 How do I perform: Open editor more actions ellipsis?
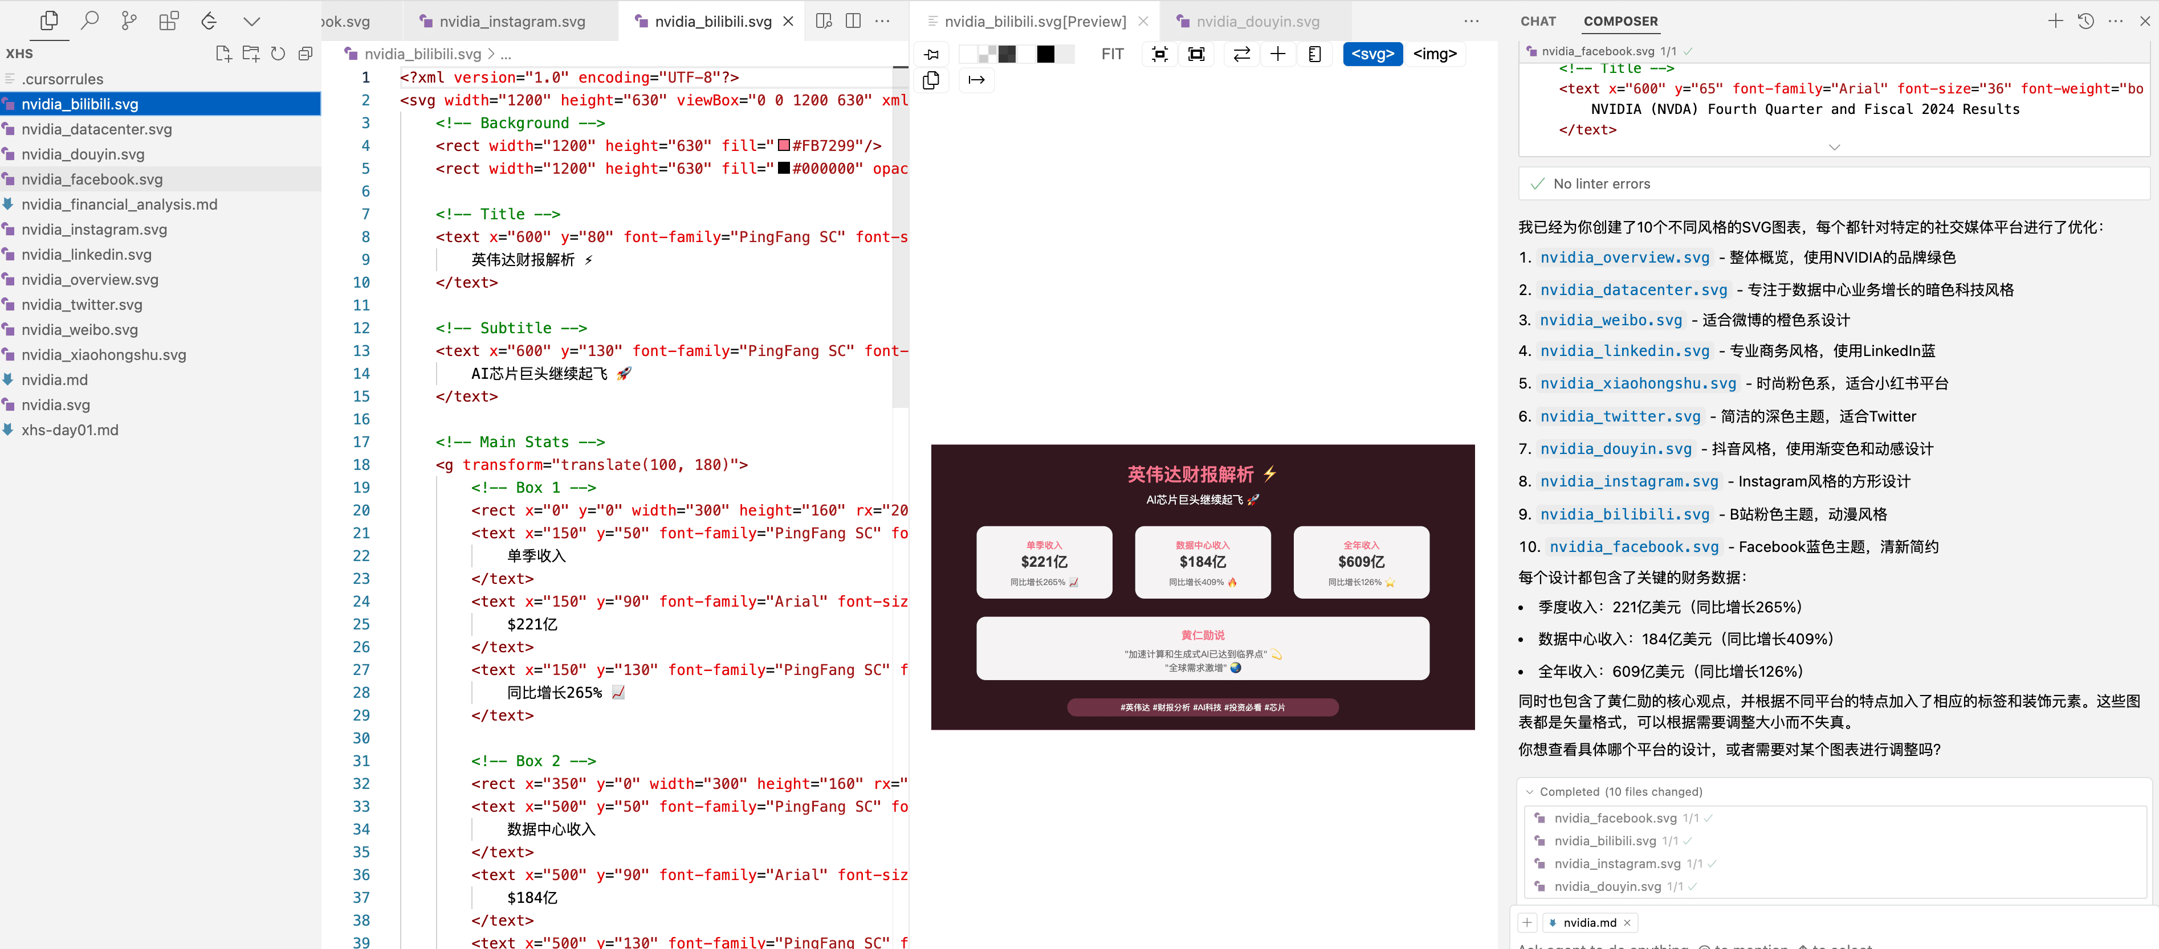tap(882, 21)
